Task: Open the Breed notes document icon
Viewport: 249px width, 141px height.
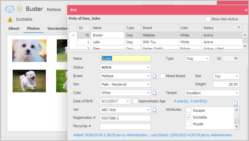Action: 154,76
